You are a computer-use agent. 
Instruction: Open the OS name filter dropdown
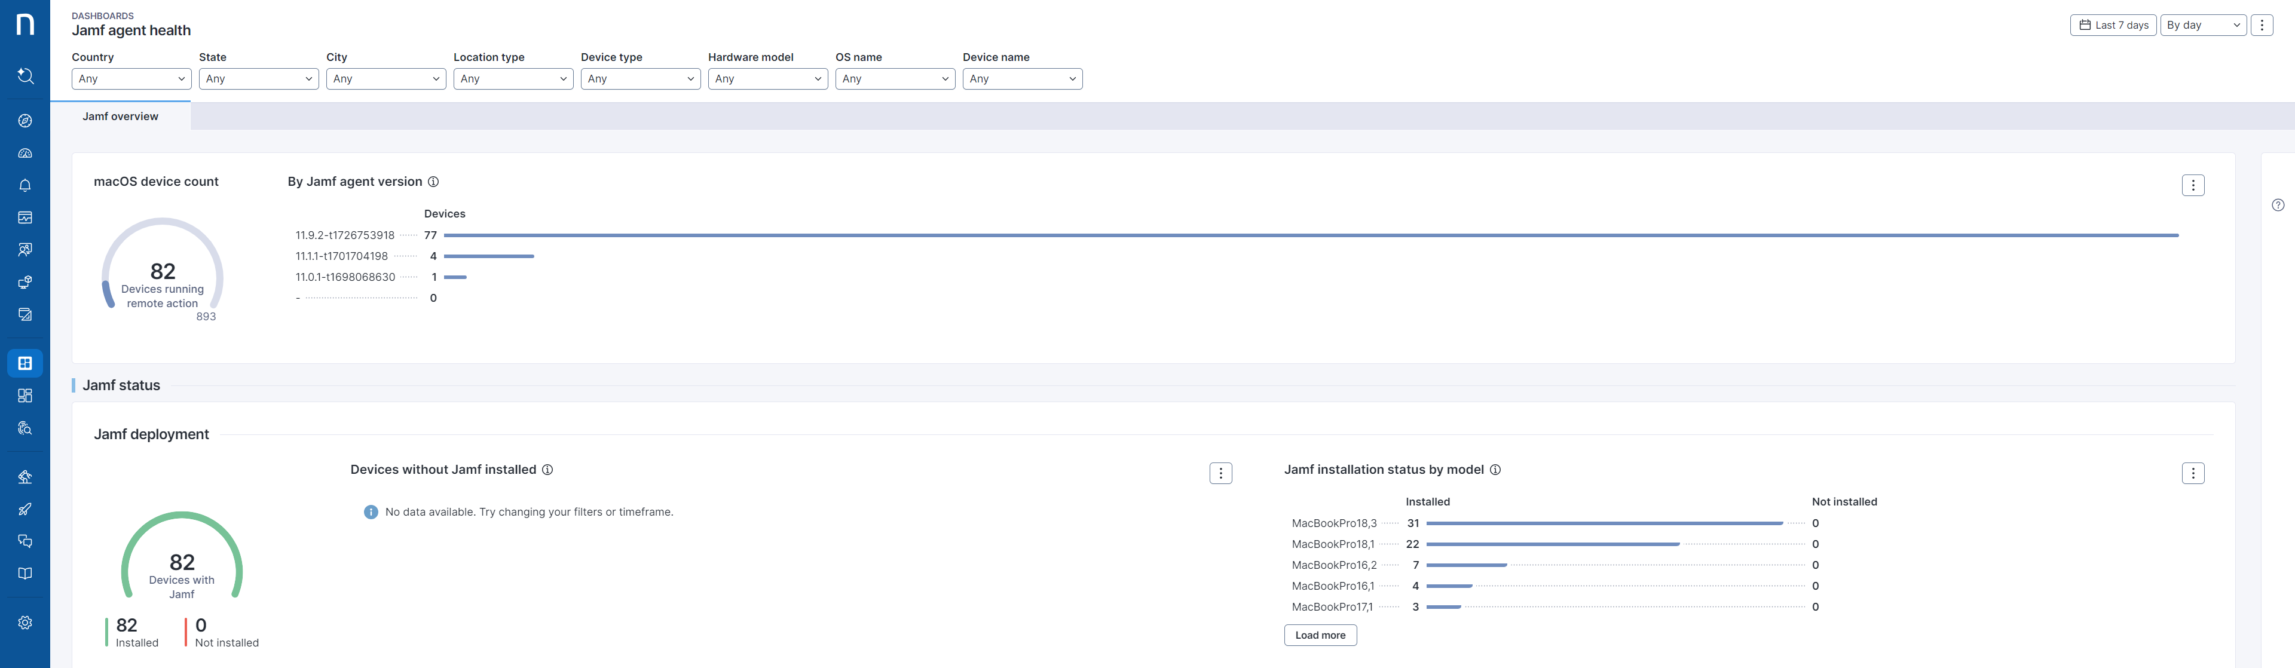tap(895, 78)
